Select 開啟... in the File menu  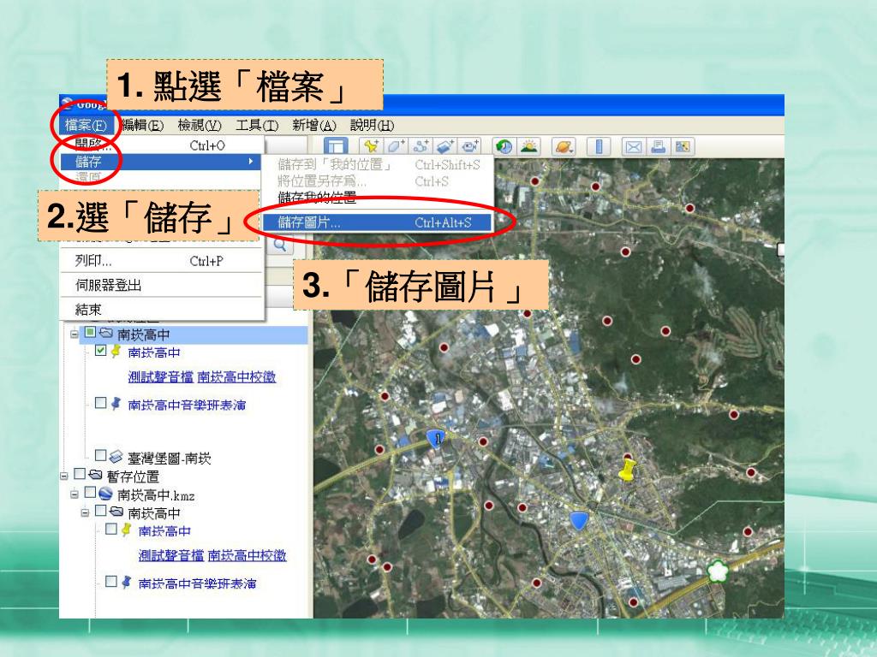click(161, 145)
